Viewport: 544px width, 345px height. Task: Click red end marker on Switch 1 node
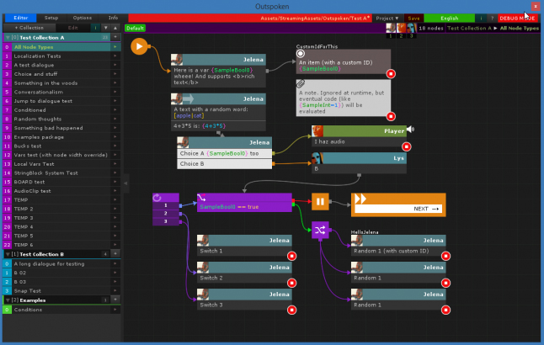(x=291, y=256)
